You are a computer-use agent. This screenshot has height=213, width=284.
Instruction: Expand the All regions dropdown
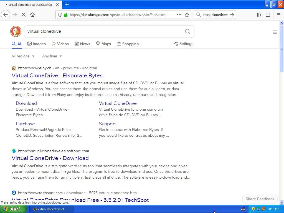(23, 56)
